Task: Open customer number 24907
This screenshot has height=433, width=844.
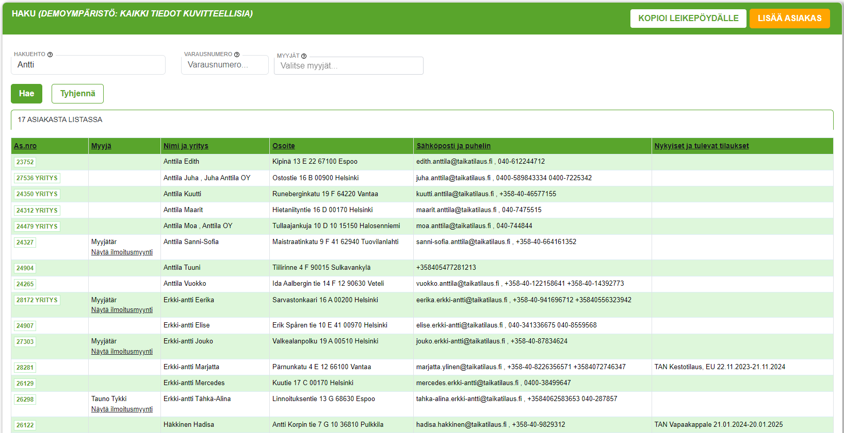Action: pyautogui.click(x=25, y=326)
